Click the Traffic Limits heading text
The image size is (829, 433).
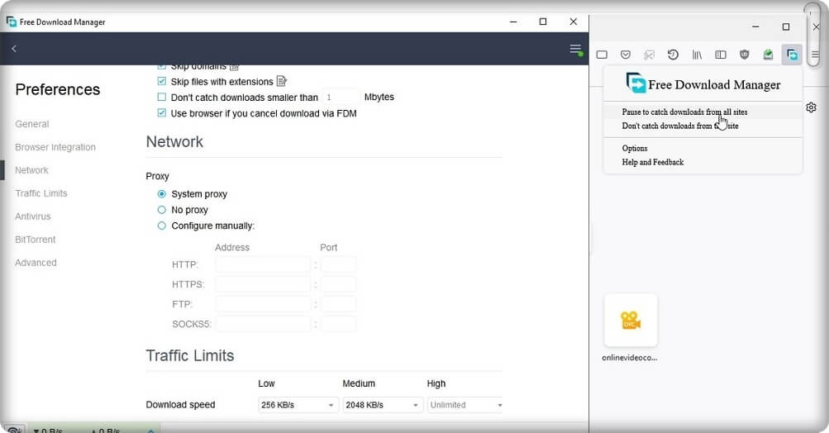coord(190,356)
